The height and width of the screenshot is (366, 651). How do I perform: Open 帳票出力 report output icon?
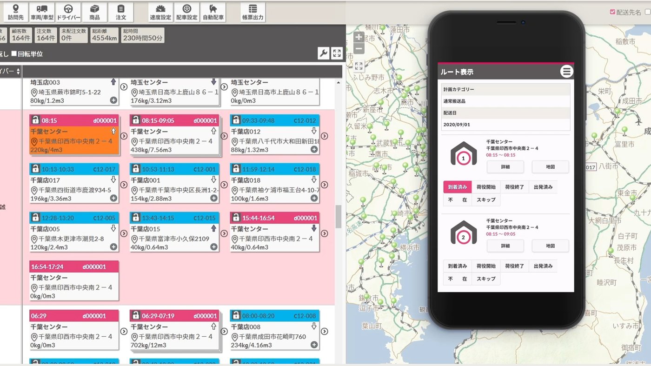[x=253, y=12]
